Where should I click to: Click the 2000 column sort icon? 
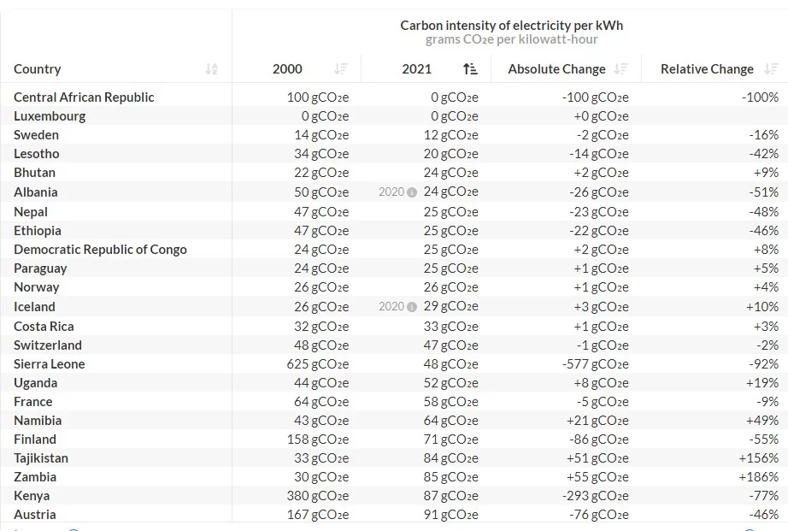(341, 69)
